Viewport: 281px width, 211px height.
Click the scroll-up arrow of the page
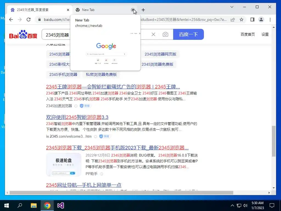coord(274,27)
